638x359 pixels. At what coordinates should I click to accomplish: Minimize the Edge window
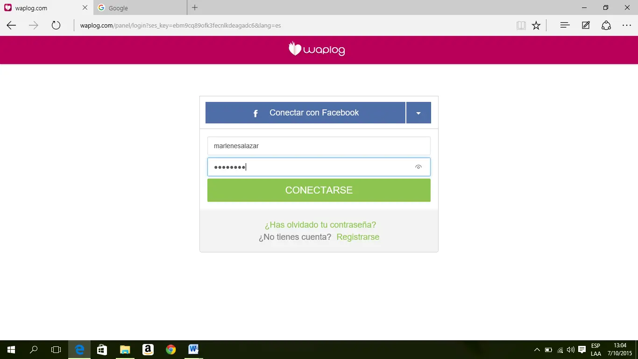point(584,7)
